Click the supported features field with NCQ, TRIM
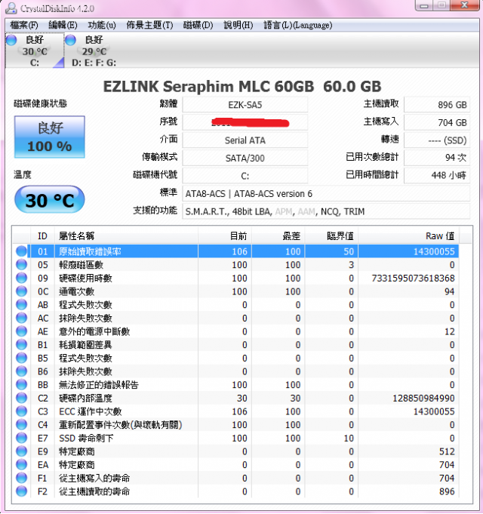Image resolution: width=483 pixels, height=514 pixels. tap(326, 211)
